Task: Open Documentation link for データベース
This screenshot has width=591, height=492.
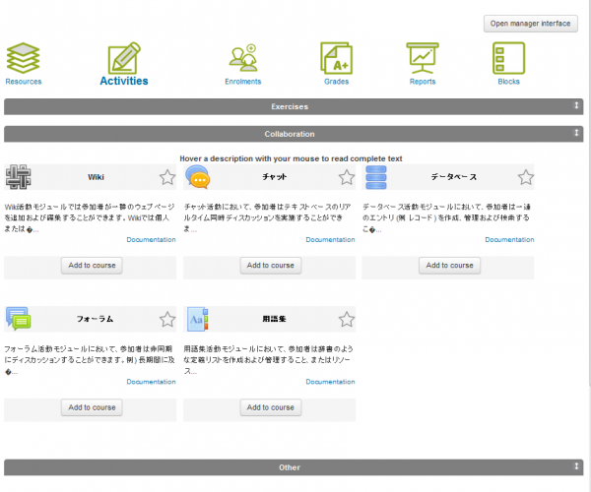Action: click(x=509, y=239)
